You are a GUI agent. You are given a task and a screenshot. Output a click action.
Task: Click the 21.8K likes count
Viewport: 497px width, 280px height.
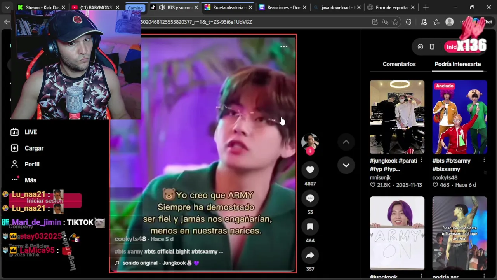[x=383, y=185]
